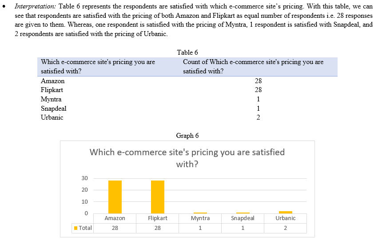Click the Urbanic bar in the chart
The image size is (382, 241).
coord(286,212)
